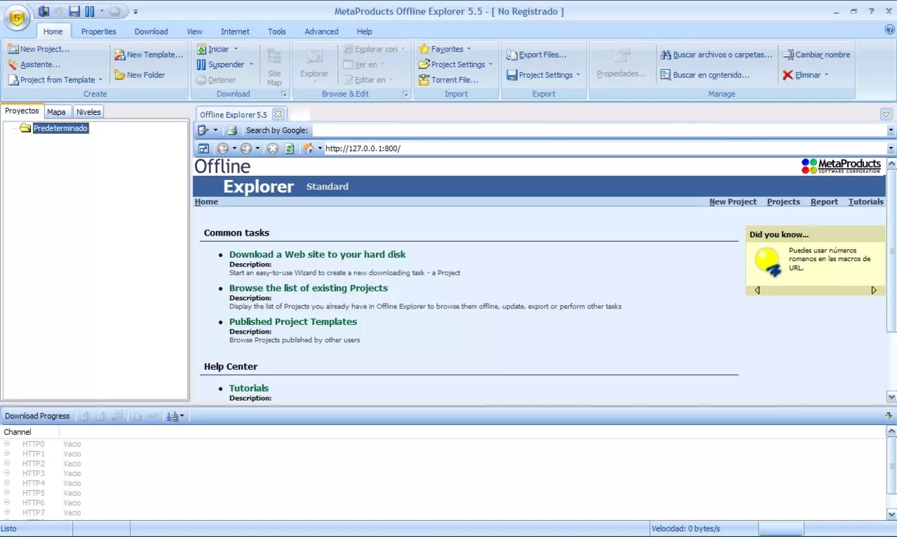
Task: Click the save icon in quick access toolbar
Action: (75, 11)
